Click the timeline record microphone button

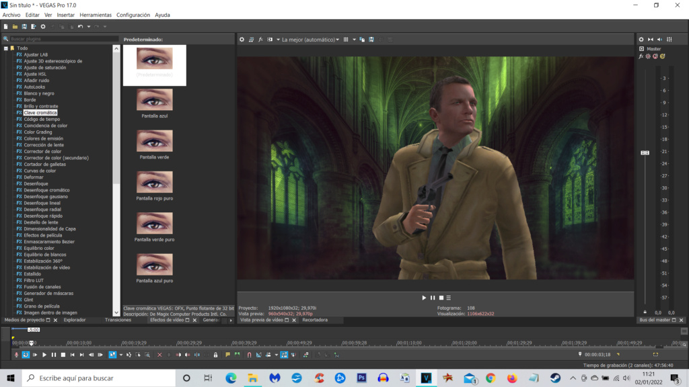(16, 355)
